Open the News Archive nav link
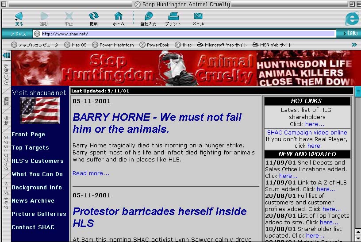The height and width of the screenshot is (242, 361). pos(33,200)
